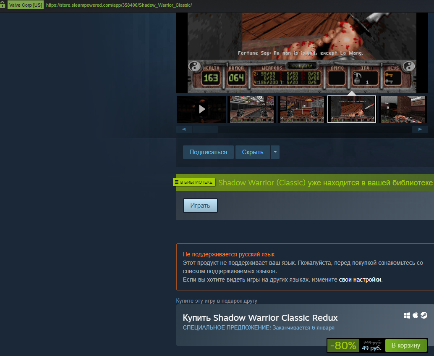Click the -80% discount badge
Screen dimensions: 434x356
343,345
